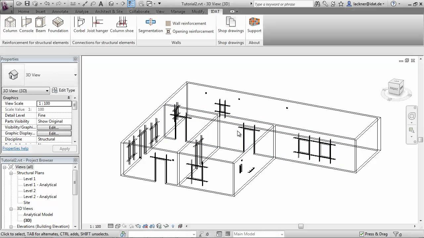Click the Zoom region navigation icon
Image resolution: width=424 pixels, height=238 pixels.
pyautogui.click(x=411, y=130)
